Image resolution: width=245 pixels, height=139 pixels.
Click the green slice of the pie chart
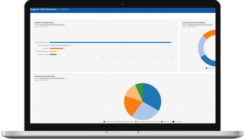(x=139, y=88)
